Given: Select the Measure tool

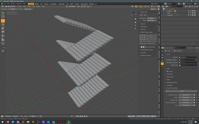Looking at the screenshot, I should pos(3,39).
